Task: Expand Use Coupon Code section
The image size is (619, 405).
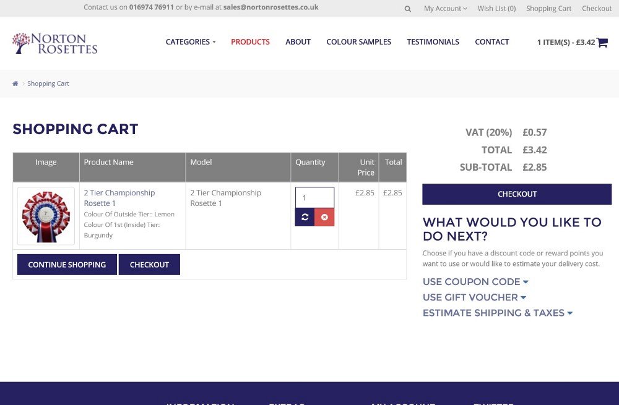Action: point(475,282)
